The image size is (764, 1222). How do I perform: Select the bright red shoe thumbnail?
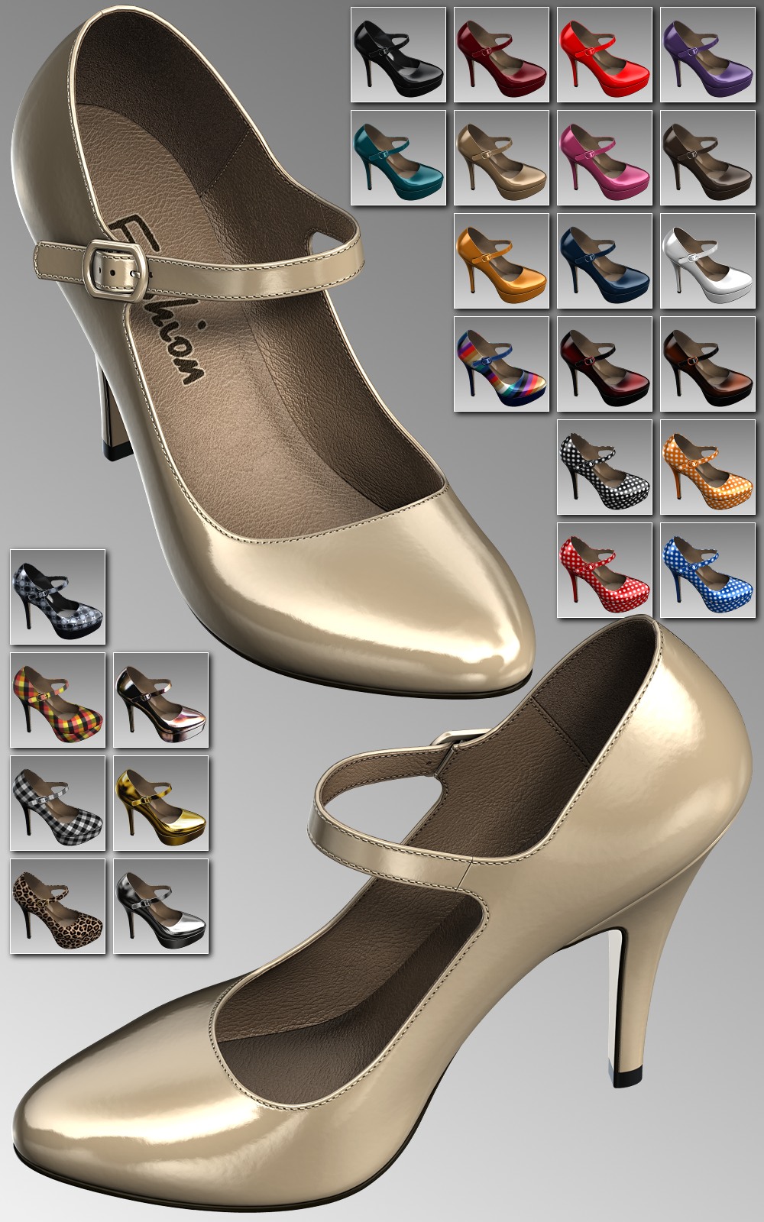605,54
